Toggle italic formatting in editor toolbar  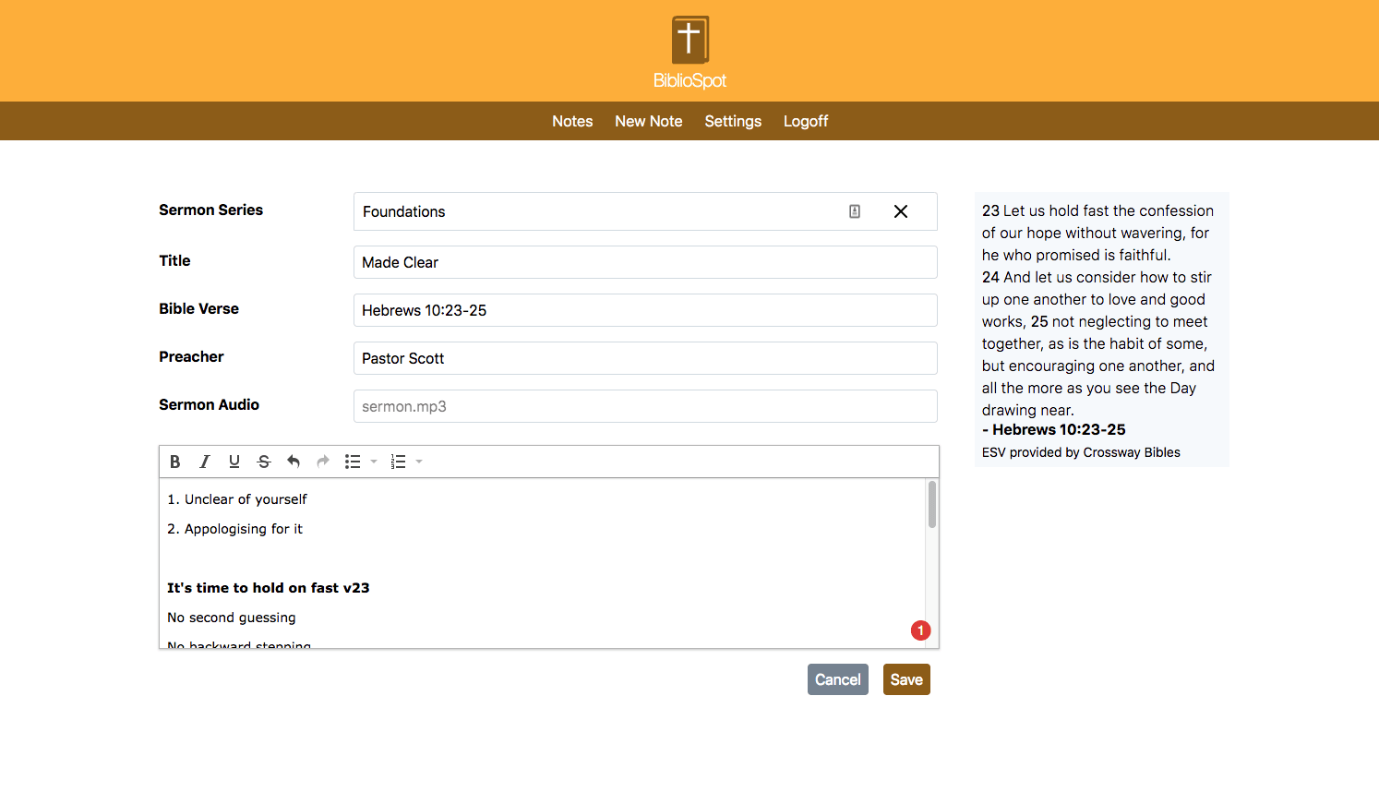204,462
